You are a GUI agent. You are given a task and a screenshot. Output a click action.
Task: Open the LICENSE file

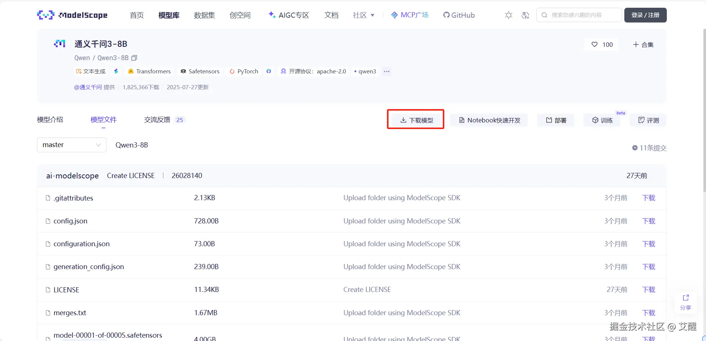point(67,290)
